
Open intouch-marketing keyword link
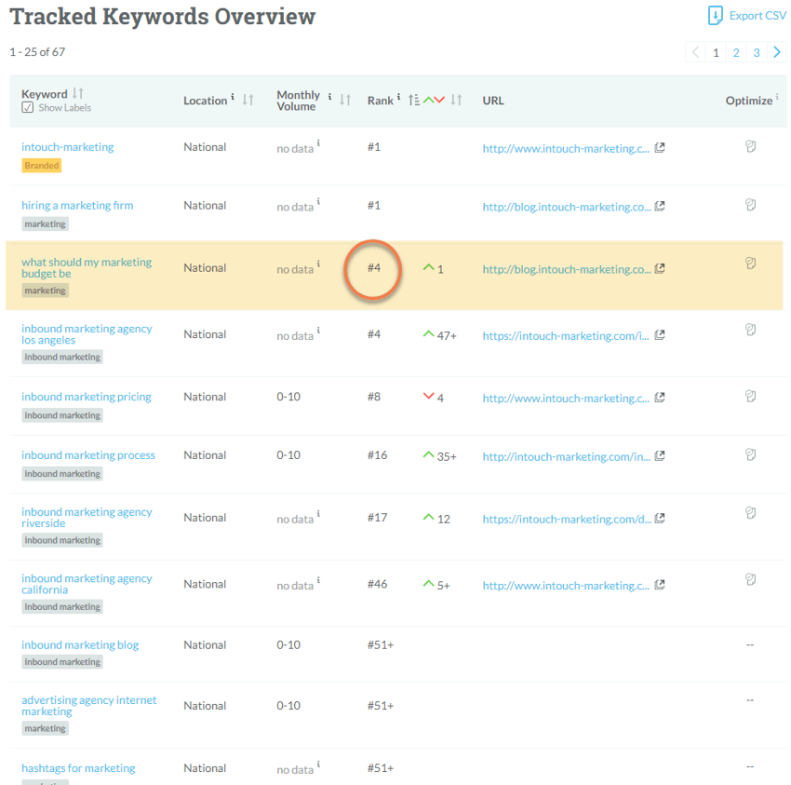[x=68, y=147]
